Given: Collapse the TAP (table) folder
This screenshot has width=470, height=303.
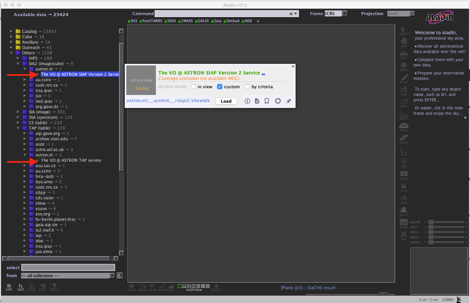Looking at the screenshot, I should click(18, 128).
